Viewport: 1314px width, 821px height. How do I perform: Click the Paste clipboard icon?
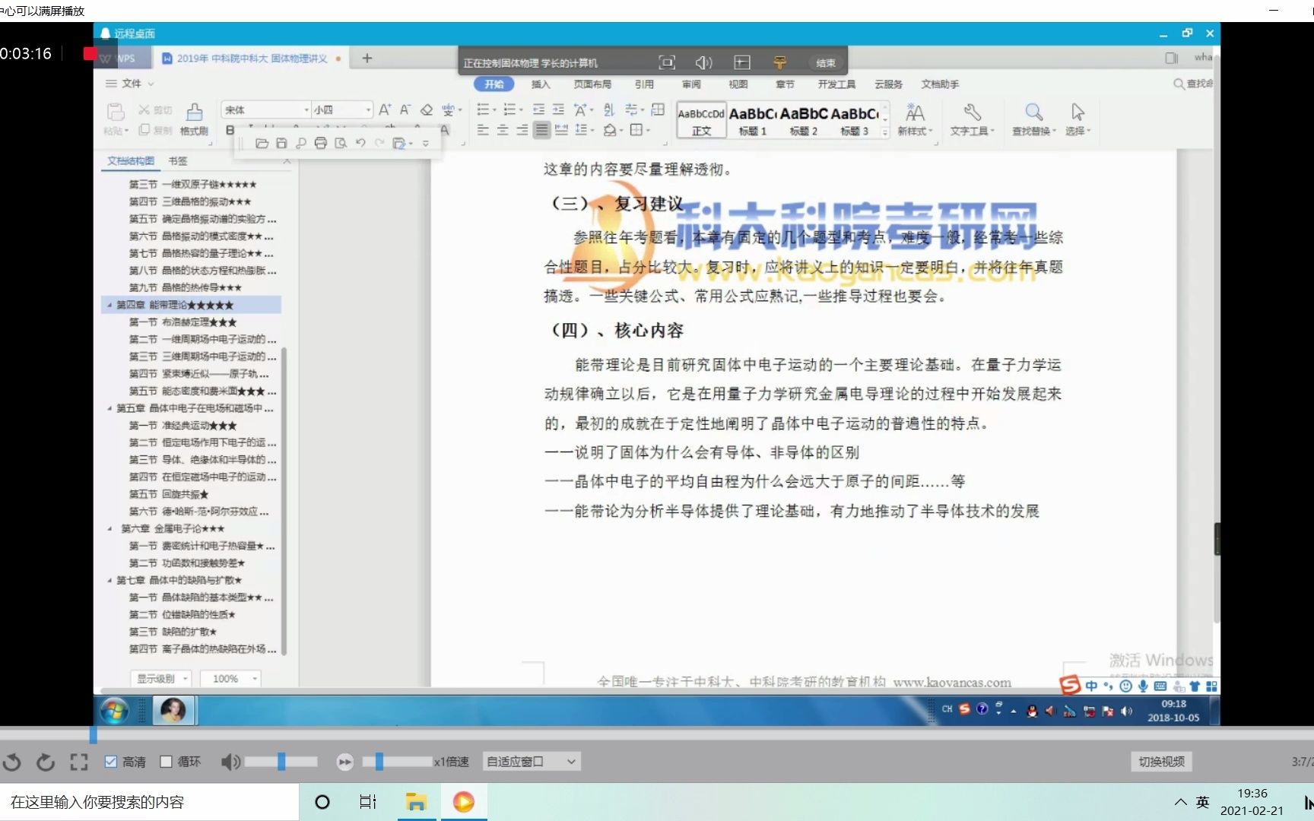pos(116,112)
